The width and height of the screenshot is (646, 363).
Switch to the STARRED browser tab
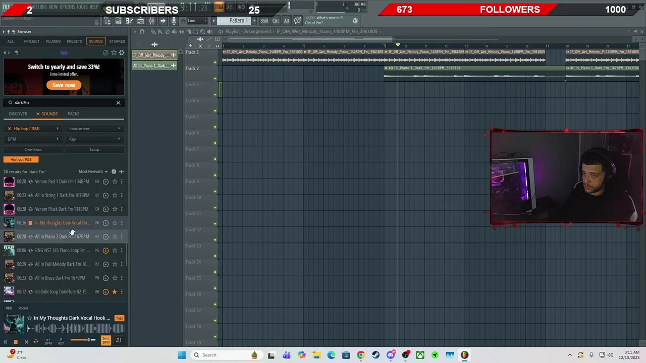[117, 41]
